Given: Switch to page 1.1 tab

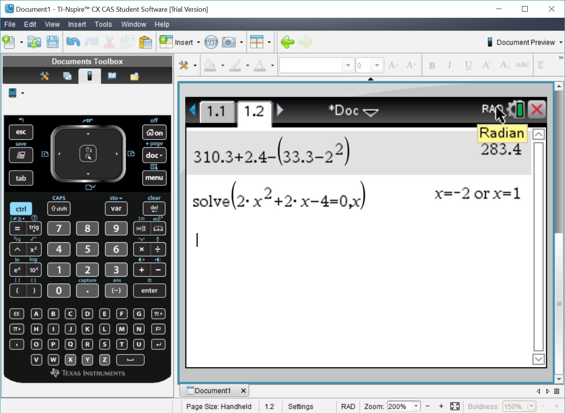Looking at the screenshot, I should (217, 112).
